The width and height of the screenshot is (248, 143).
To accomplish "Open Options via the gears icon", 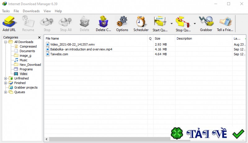I will pyautogui.click(x=122, y=21).
